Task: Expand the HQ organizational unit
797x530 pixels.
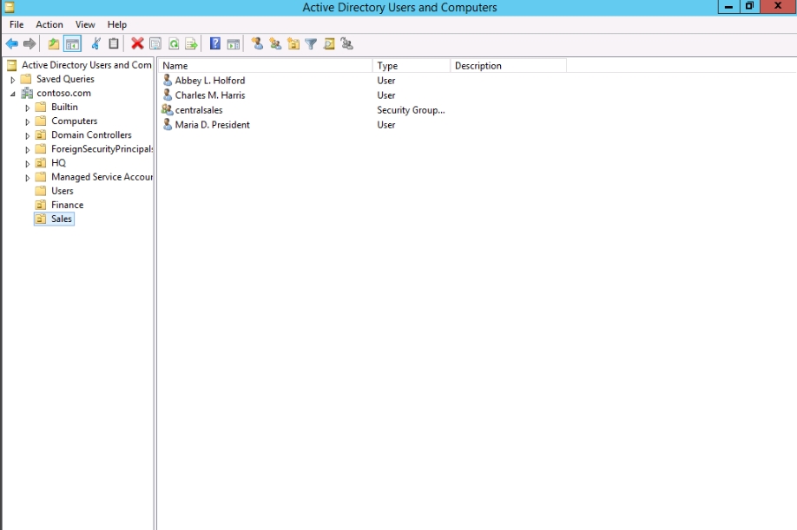Action: point(28,163)
